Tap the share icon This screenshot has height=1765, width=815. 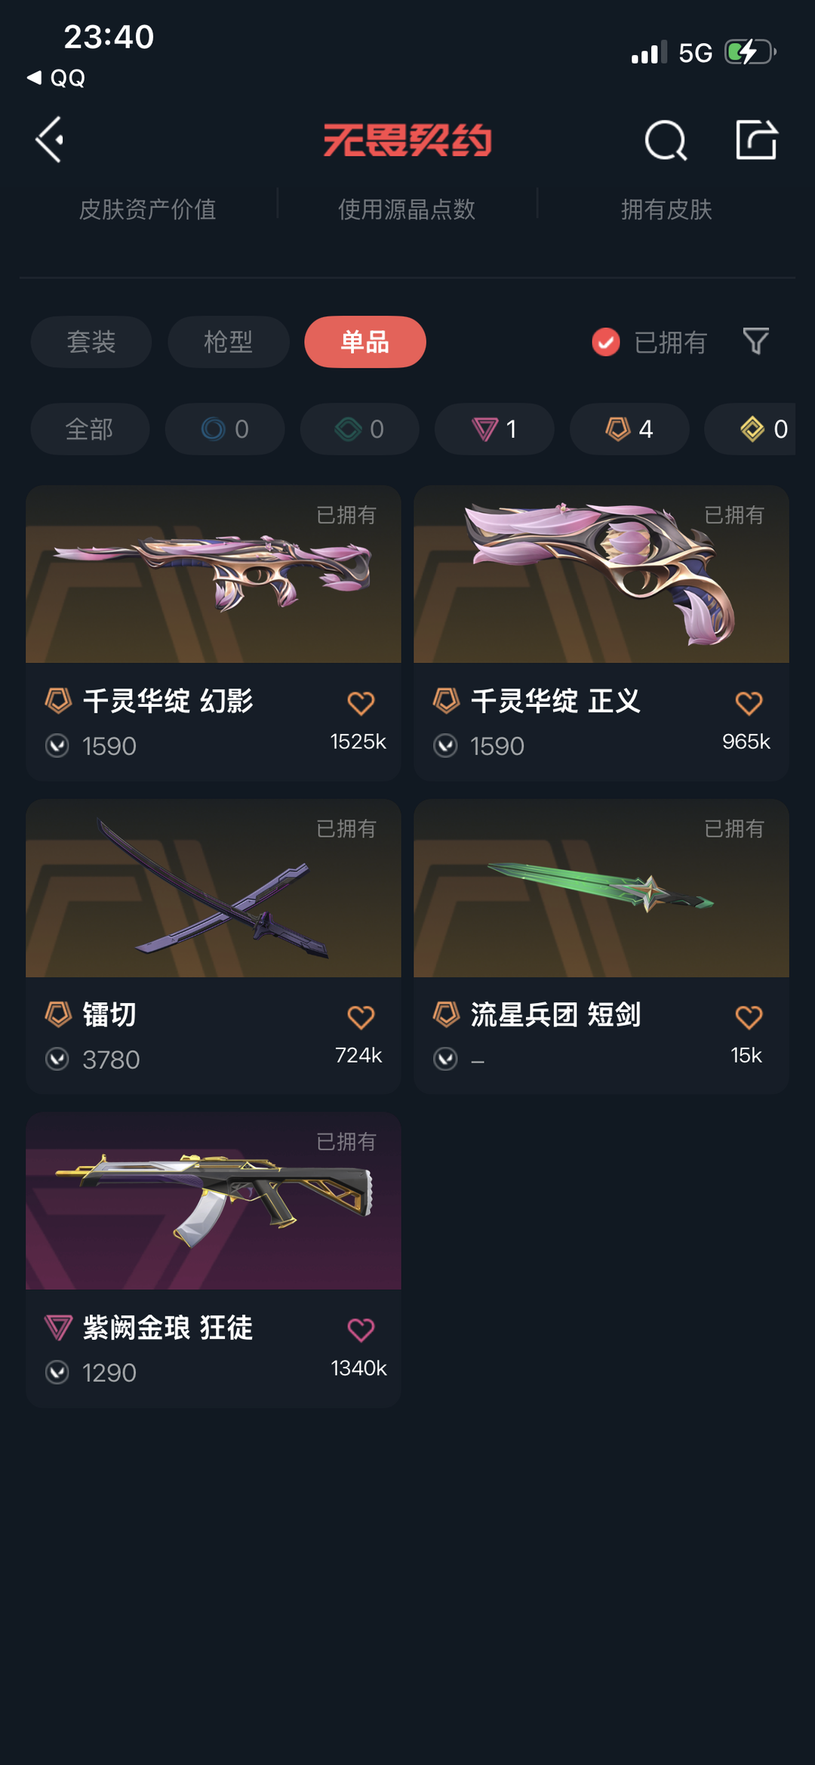pos(756,140)
